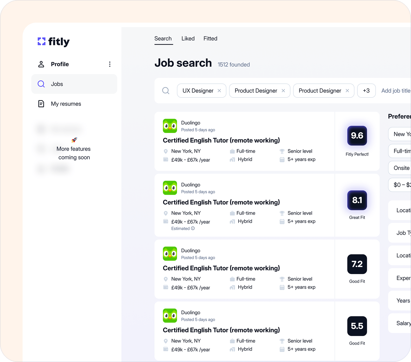Click the fitly logo
The width and height of the screenshot is (411, 362).
tap(53, 42)
